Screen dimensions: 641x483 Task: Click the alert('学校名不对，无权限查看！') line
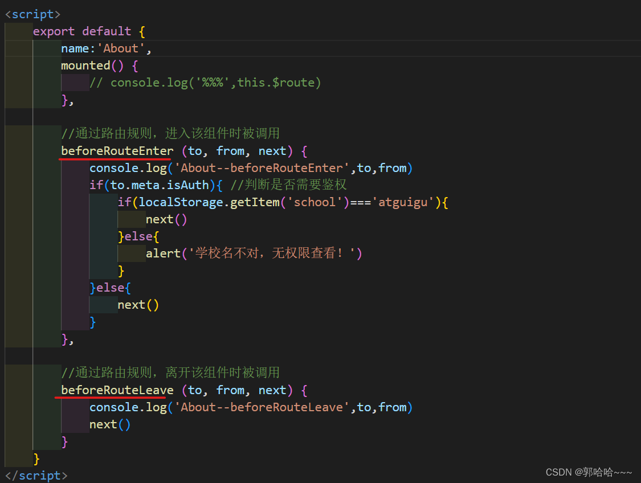(254, 253)
